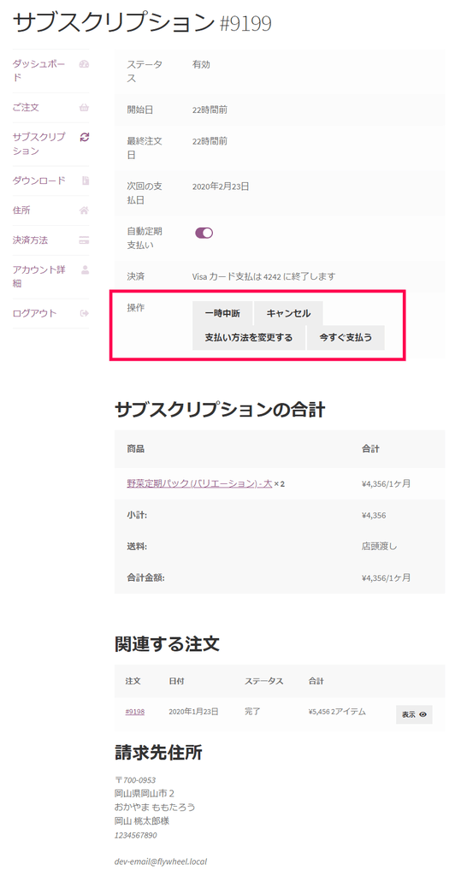Click the payment methods card icon
The height and width of the screenshot is (876, 455).
point(85,240)
